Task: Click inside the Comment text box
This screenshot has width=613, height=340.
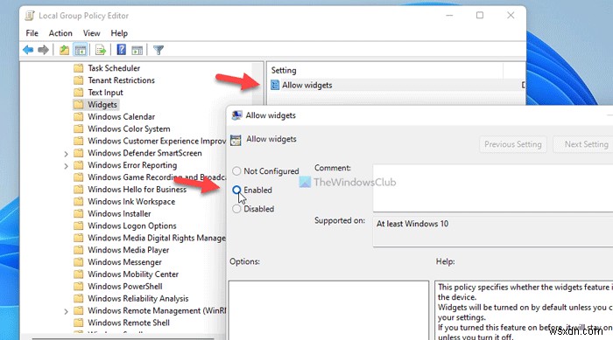Action: pyautogui.click(x=493, y=188)
